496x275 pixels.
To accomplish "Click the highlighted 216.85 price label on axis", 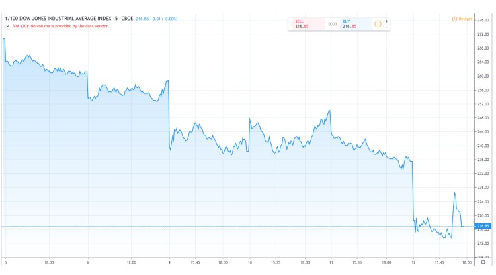I will coord(482,227).
